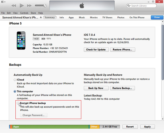The width and height of the screenshot is (164, 133).
Task: Click Check for Update button
Action: coord(96,49)
